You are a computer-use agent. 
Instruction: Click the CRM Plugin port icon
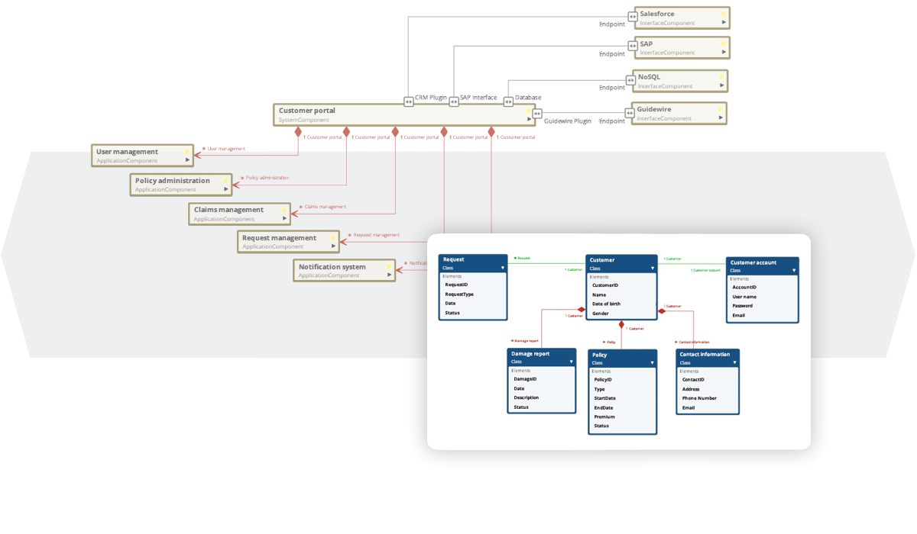tap(409, 101)
